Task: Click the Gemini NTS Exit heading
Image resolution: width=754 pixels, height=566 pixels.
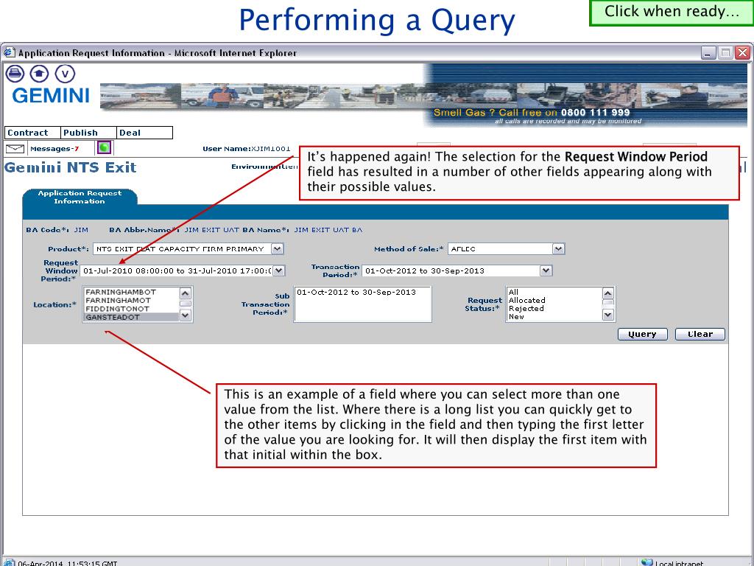Action: click(x=70, y=167)
